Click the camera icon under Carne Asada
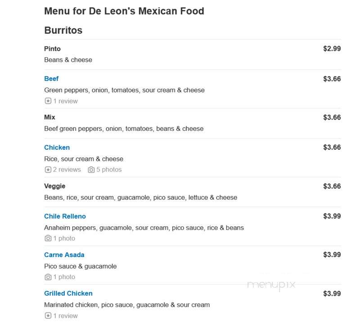 (x=48, y=277)
